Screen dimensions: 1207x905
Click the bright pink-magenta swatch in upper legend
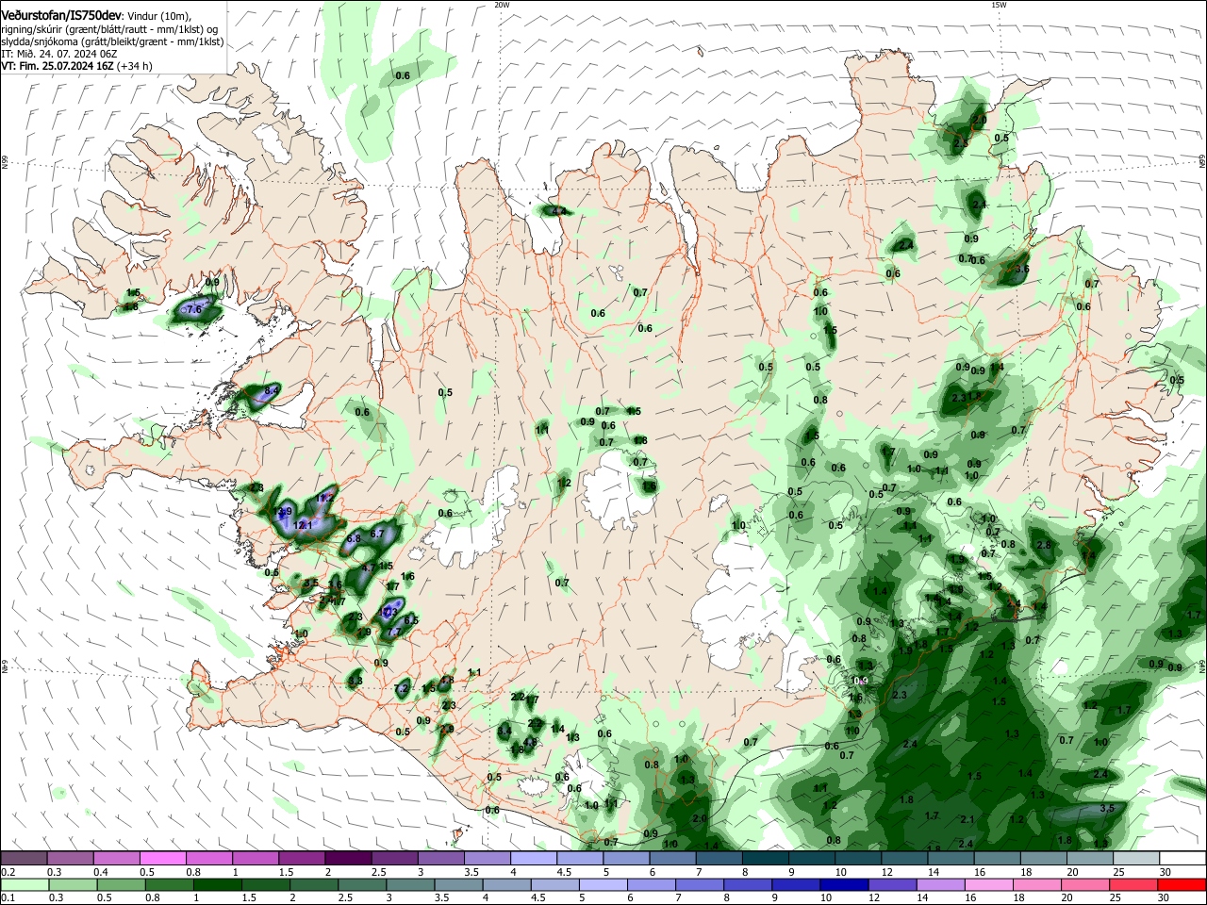[x=163, y=859]
